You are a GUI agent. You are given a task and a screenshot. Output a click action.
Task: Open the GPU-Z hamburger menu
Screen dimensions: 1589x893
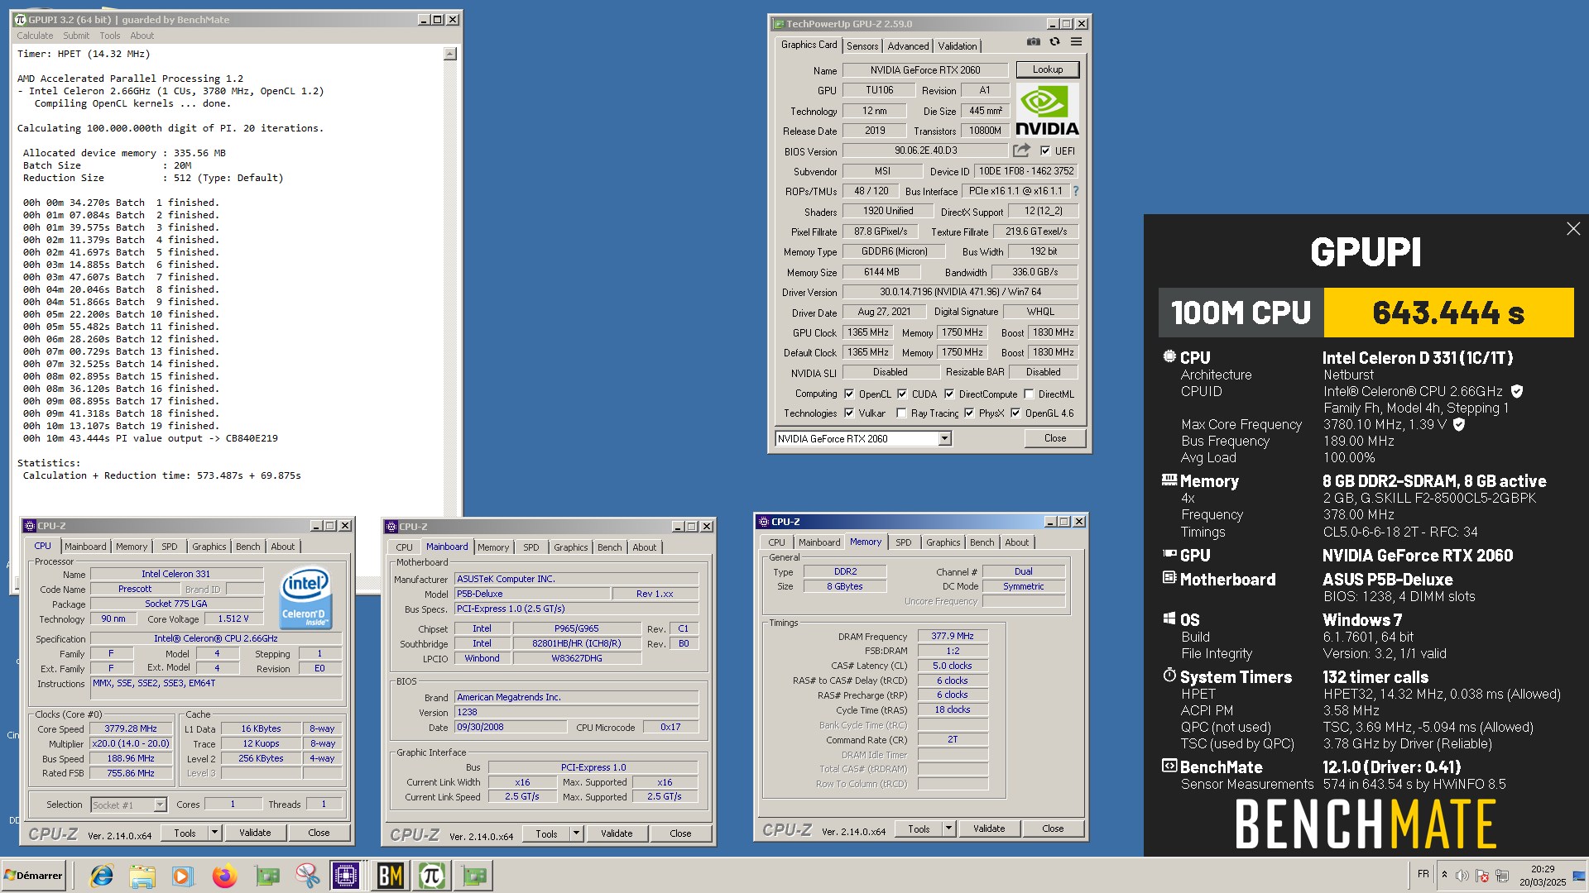click(1076, 42)
